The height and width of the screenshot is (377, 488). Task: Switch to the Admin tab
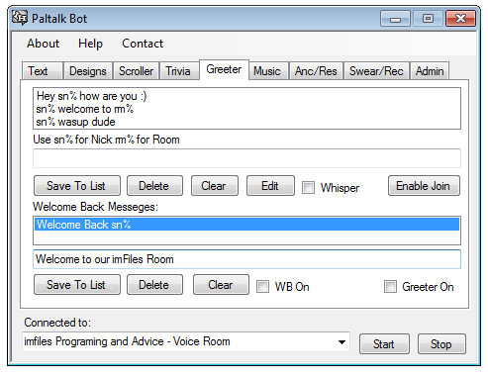430,71
